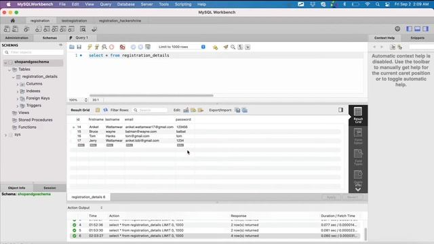Open the Database menu
The image size is (434, 244).
(x=126, y=4)
